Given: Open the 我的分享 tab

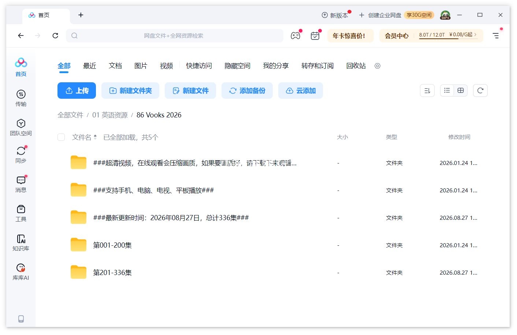Looking at the screenshot, I should (x=276, y=66).
